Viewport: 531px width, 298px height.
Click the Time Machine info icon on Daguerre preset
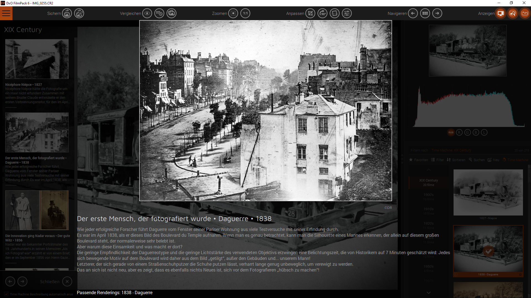pos(456,275)
